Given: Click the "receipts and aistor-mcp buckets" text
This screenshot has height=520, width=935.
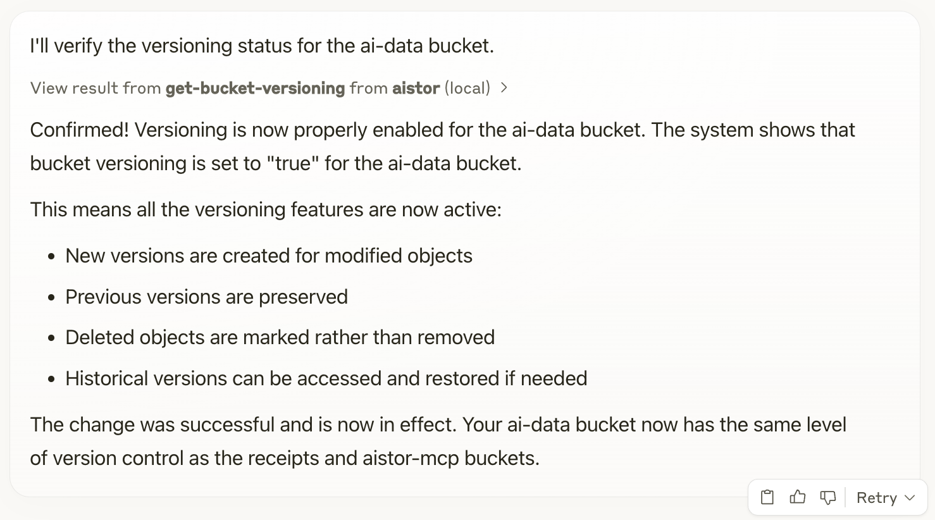Looking at the screenshot, I should pos(393,458).
